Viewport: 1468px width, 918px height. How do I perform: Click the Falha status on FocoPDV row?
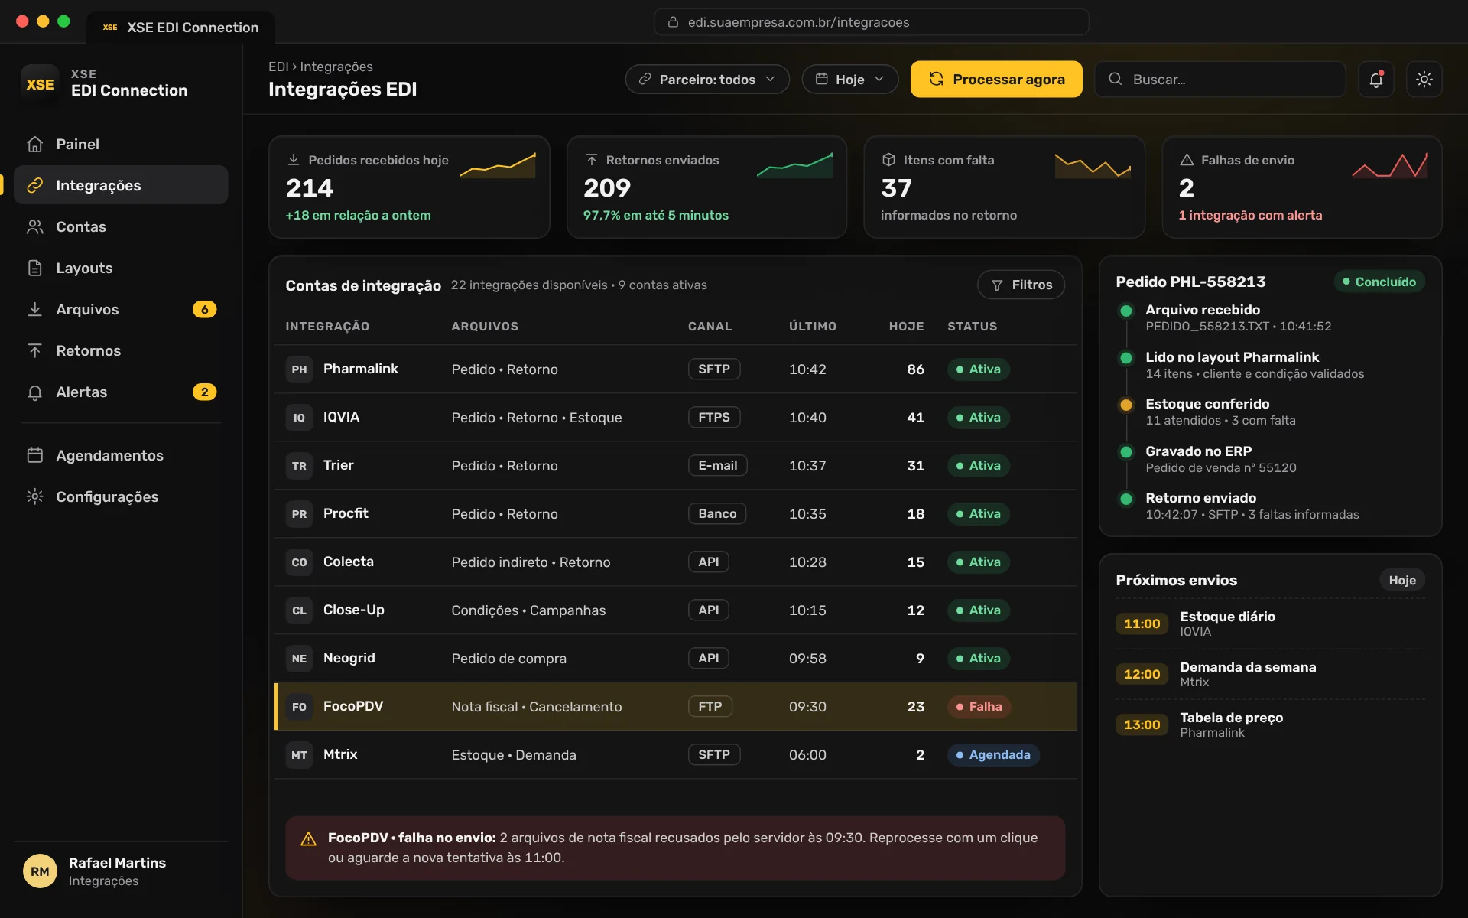979,707
